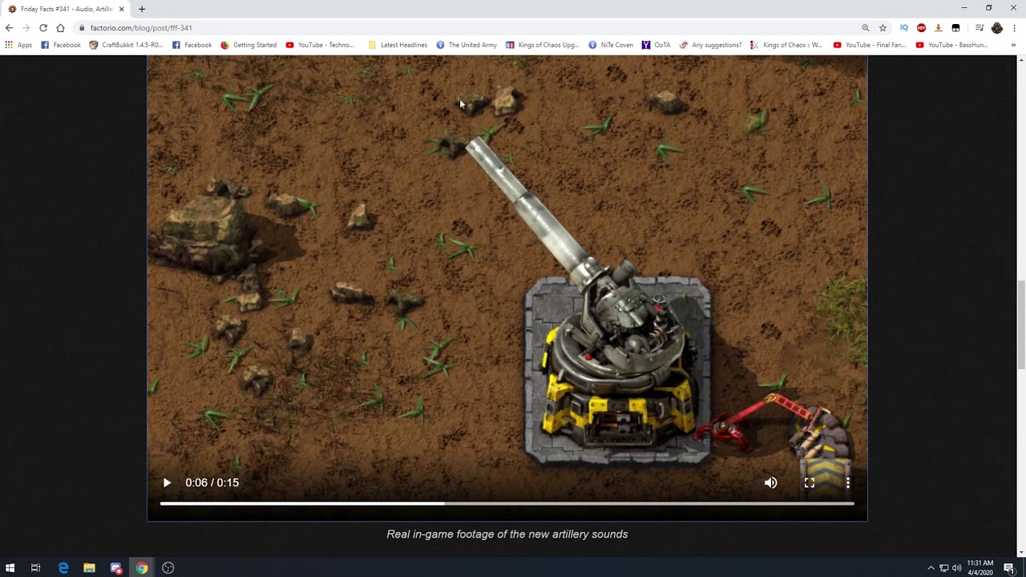This screenshot has width=1026, height=577.
Task: Open the system volume tray icon
Action: coord(956,568)
